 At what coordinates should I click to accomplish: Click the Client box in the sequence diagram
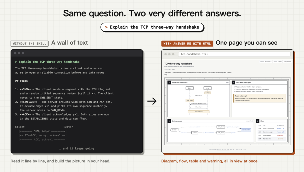[x=190, y=88]
